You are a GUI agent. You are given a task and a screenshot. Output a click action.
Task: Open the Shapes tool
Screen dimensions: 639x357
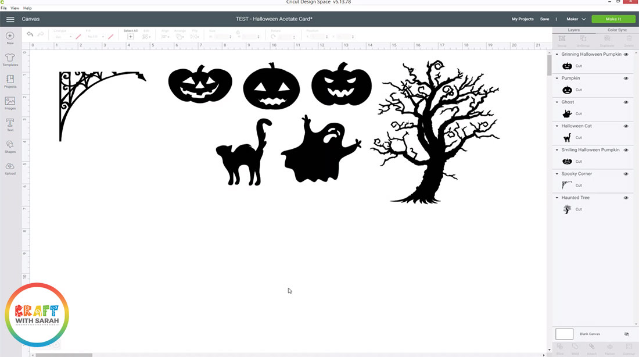(10, 146)
